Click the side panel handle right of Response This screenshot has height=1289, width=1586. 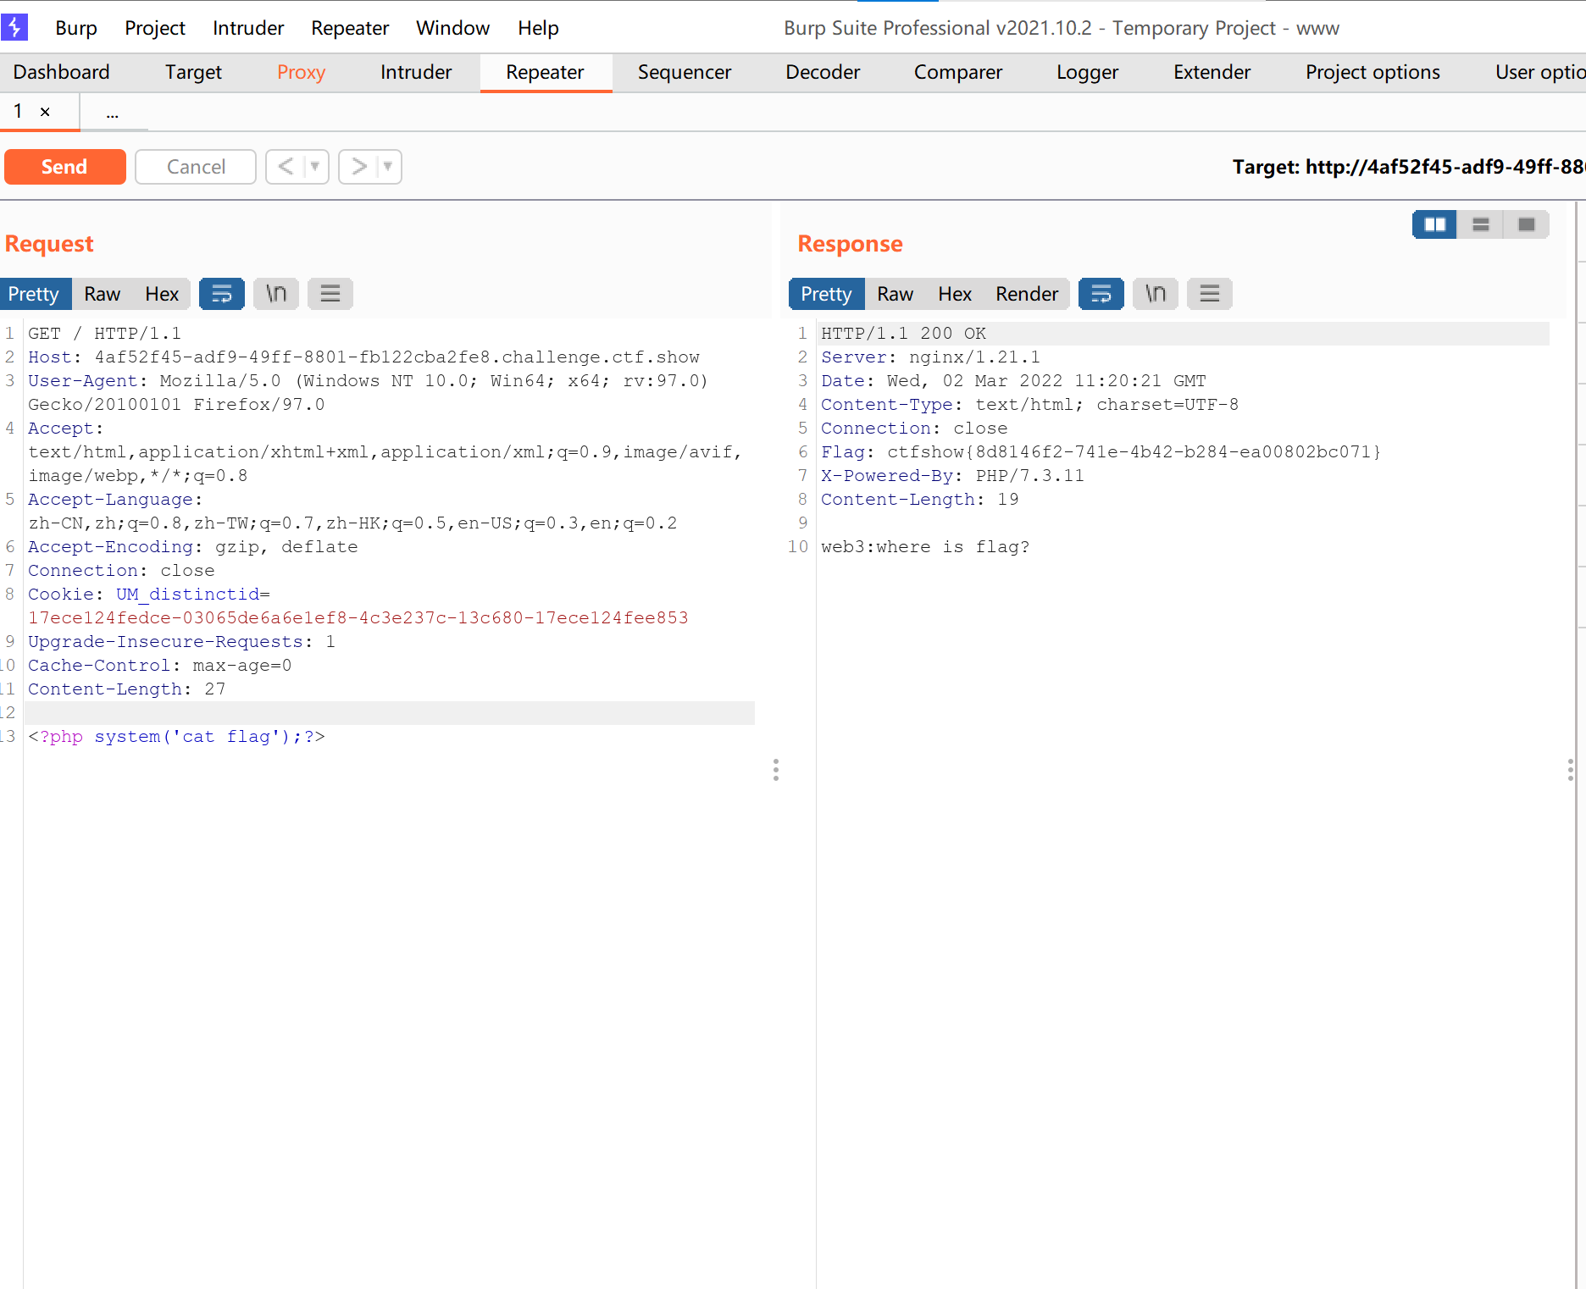click(x=1571, y=770)
